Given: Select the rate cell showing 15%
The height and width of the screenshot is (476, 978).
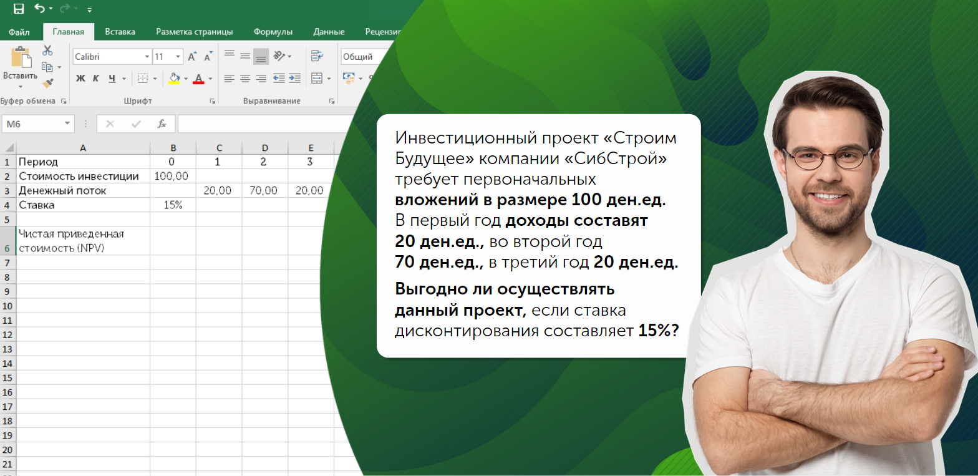Looking at the screenshot, I should 173,205.
